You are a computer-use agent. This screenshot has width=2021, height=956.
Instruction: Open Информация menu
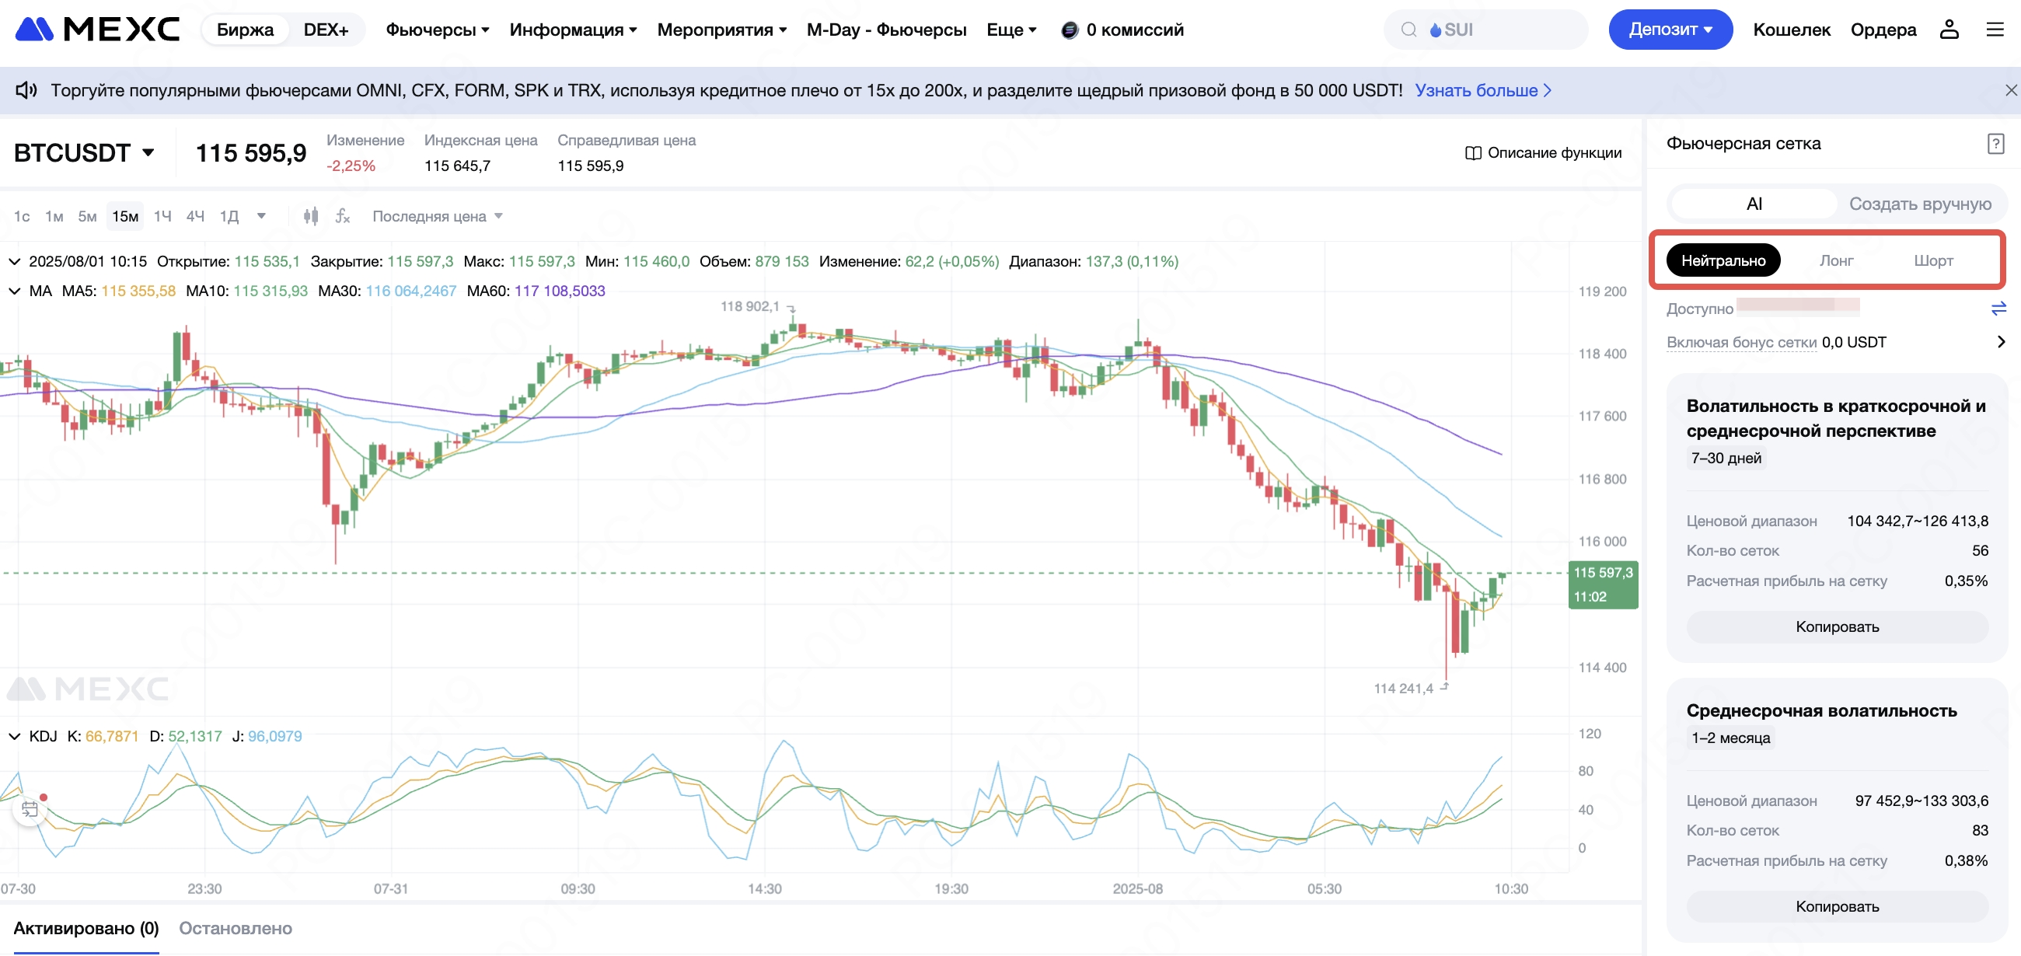click(573, 30)
